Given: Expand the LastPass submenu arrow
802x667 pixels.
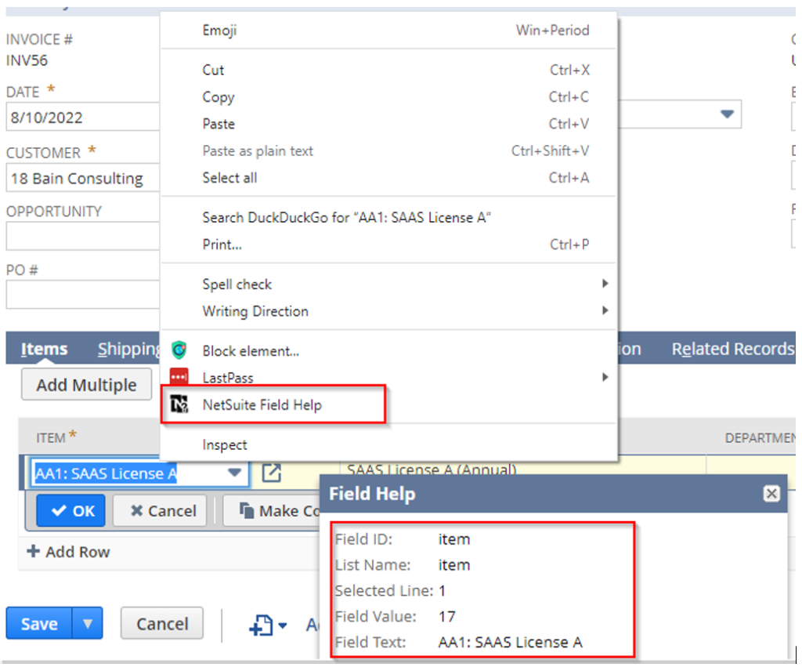Looking at the screenshot, I should click(x=605, y=377).
